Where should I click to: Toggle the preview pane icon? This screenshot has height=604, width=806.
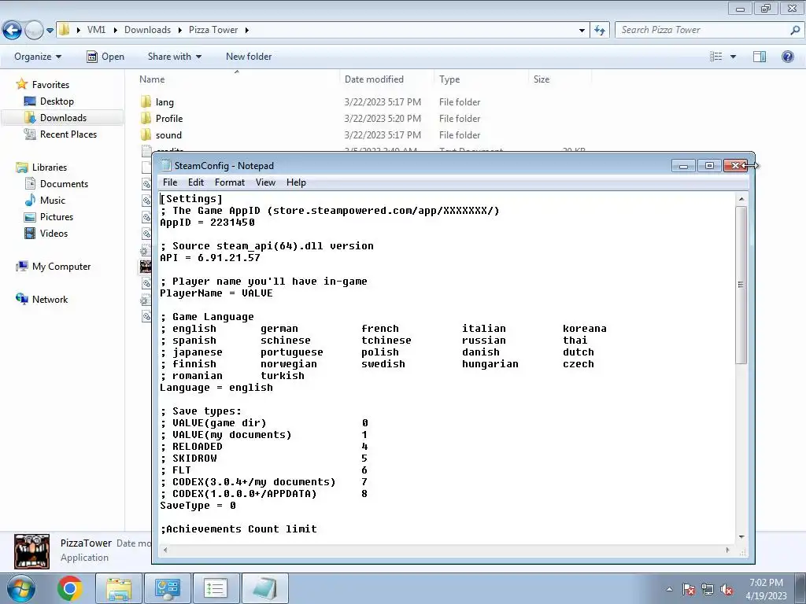(x=760, y=57)
